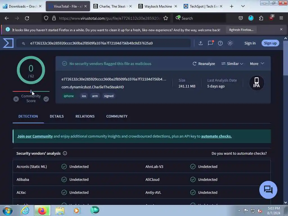
Task: Switch to the DETECTION tab
Action: [28, 116]
